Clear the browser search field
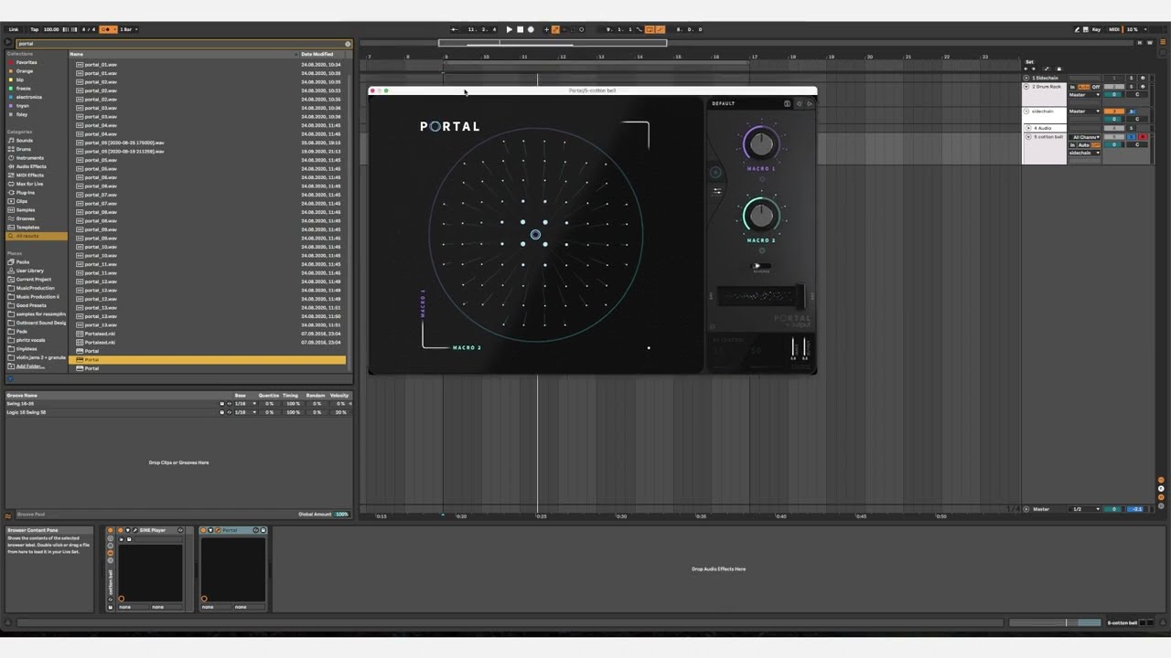1171x658 pixels. (x=348, y=43)
